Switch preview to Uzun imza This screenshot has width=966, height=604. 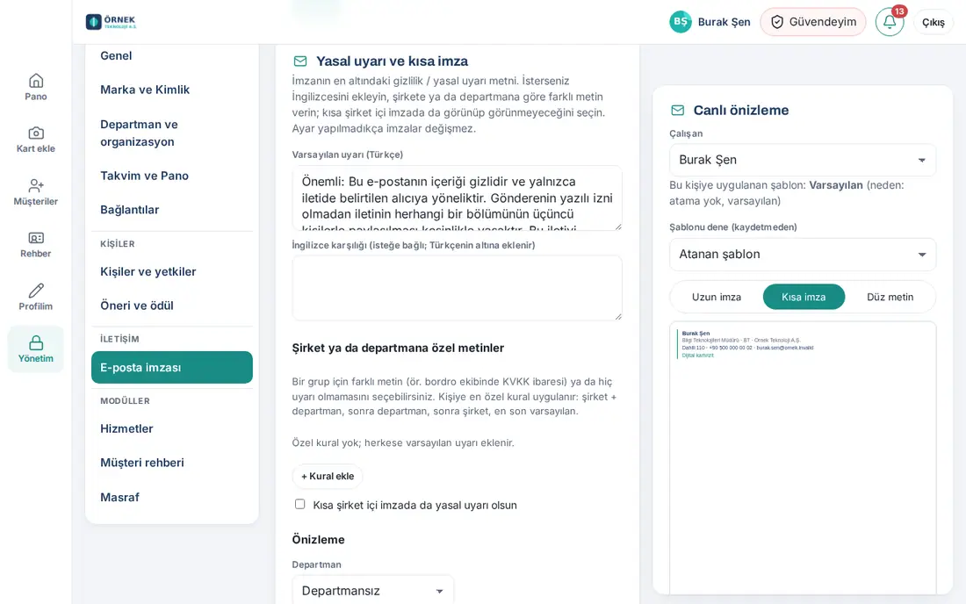click(x=716, y=297)
